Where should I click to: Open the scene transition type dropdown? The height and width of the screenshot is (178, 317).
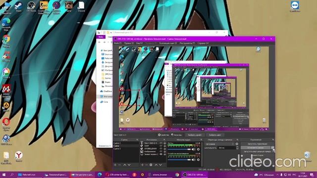pos(220,144)
